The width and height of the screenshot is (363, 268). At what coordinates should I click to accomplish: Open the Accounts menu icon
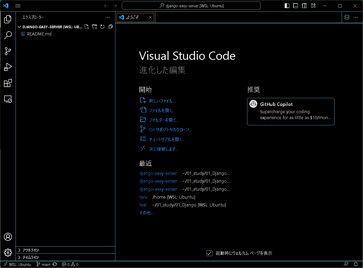tap(8, 237)
